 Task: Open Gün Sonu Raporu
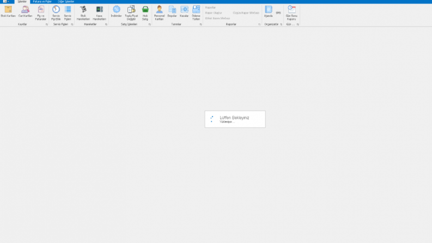coord(291,13)
